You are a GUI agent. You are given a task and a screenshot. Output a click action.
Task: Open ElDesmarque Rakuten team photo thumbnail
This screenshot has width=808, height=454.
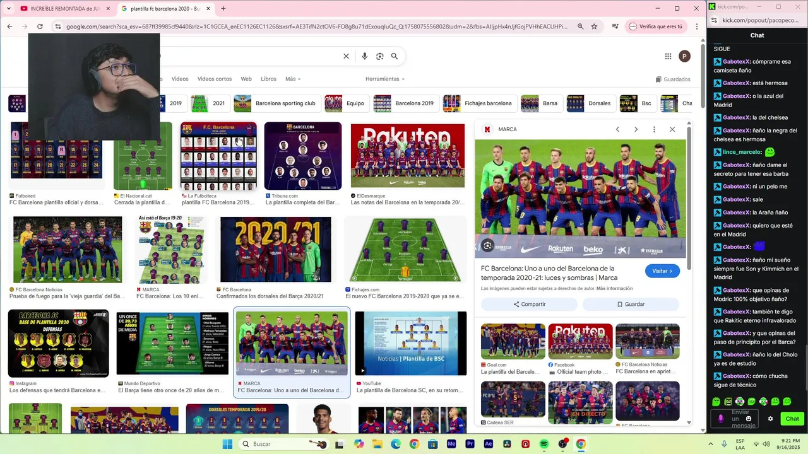[408, 156]
